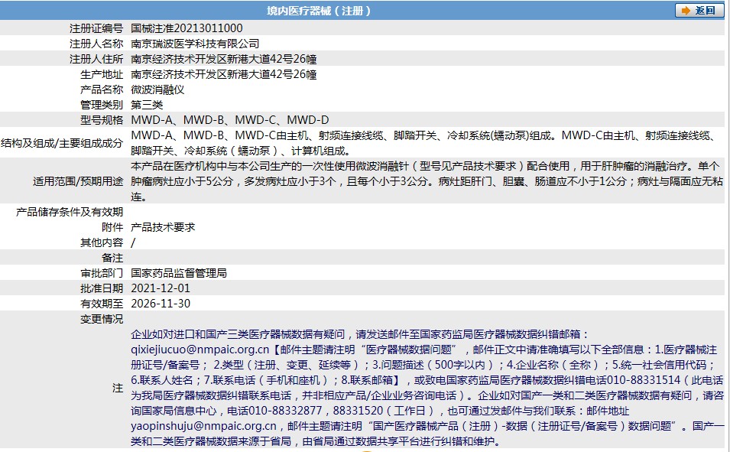Click product name 微波消融仪
This screenshot has width=730, height=452.
[x=157, y=89]
